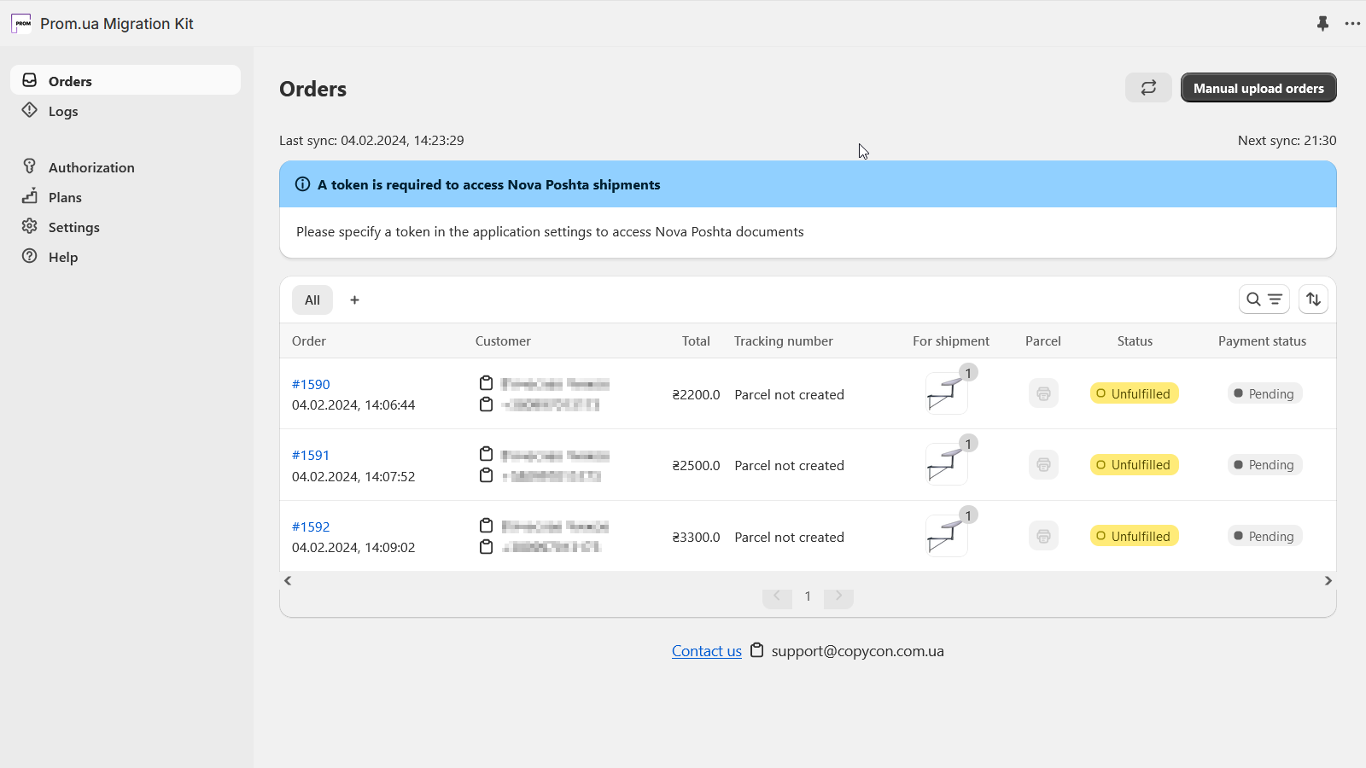Add a new view with plus button
The width and height of the screenshot is (1366, 768).
click(x=354, y=300)
